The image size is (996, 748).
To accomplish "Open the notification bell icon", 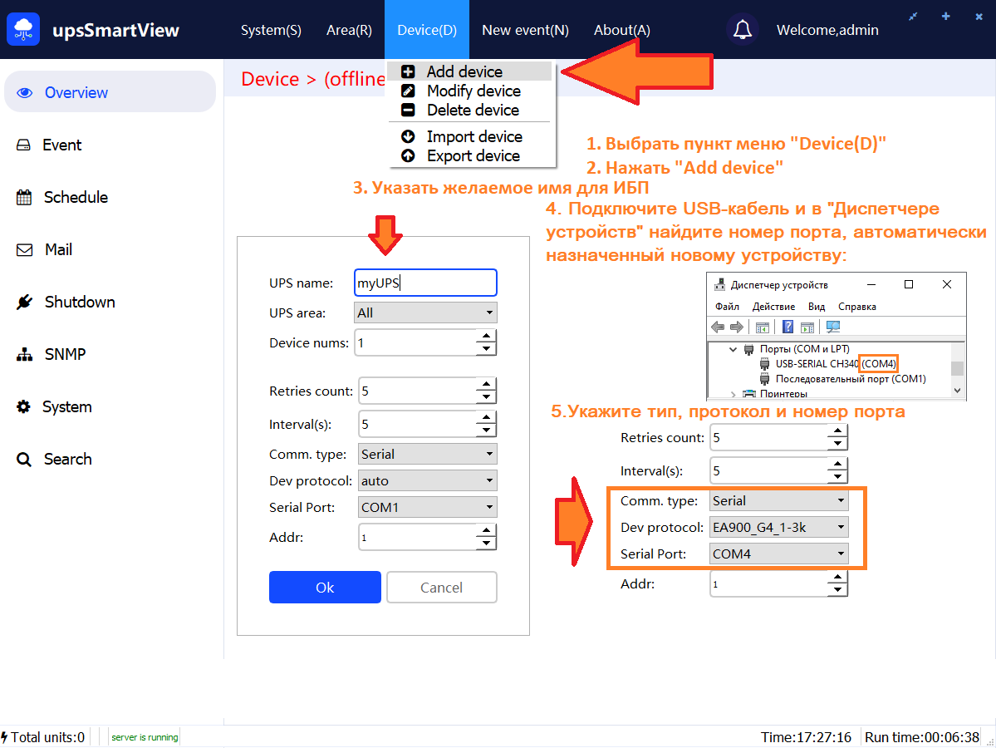I will coord(742,30).
